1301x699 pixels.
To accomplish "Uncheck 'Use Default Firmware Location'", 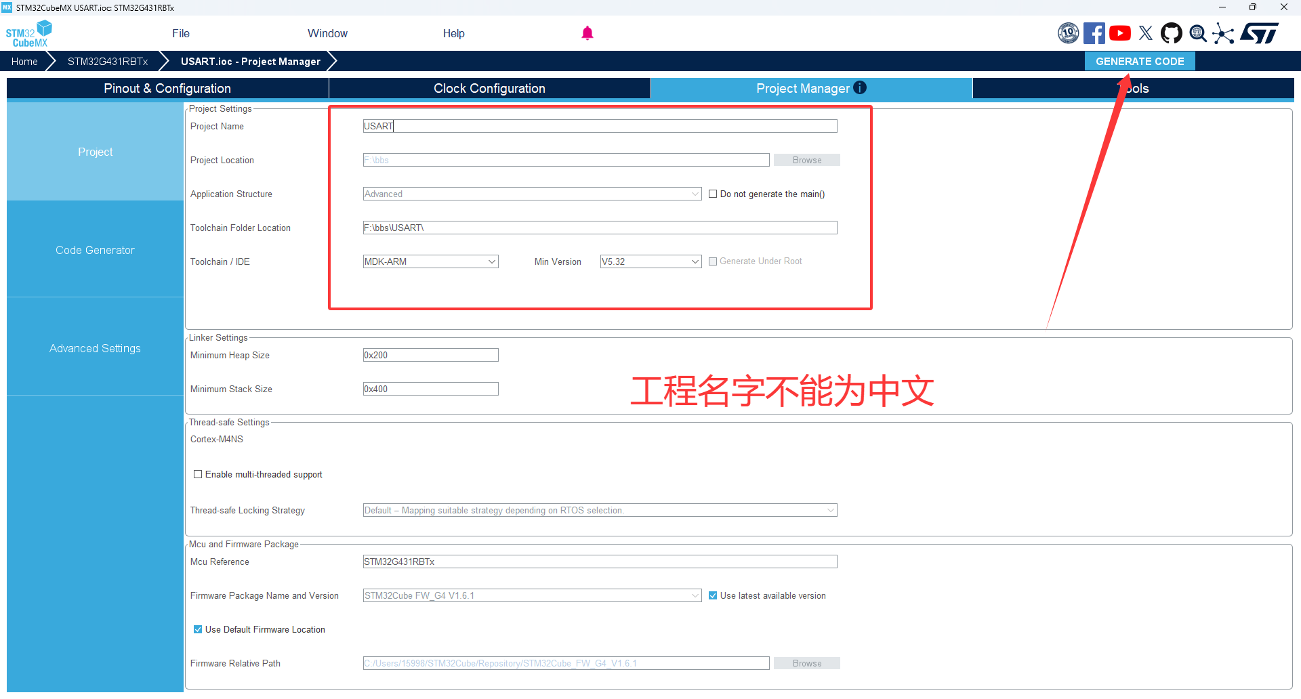I will click(198, 629).
